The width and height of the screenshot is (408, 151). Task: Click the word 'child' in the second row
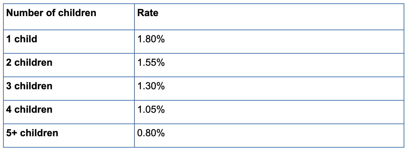(x=26, y=39)
